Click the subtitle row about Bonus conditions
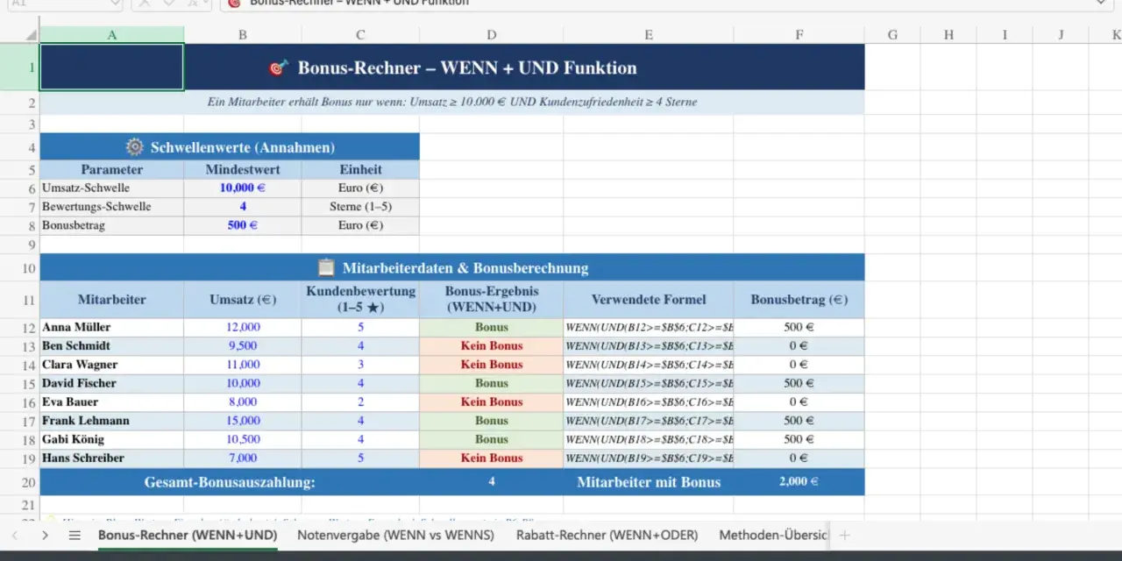Image resolution: width=1122 pixels, height=561 pixels. (x=452, y=102)
